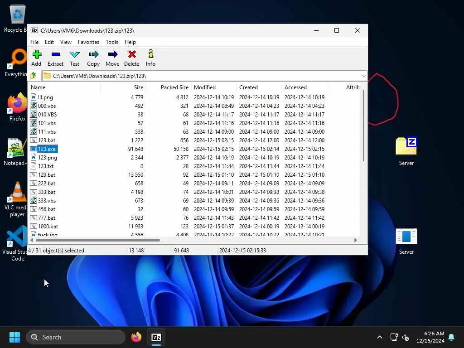Select the 456.bat file name
Screen dimensions: 464x348
[x=47, y=209]
